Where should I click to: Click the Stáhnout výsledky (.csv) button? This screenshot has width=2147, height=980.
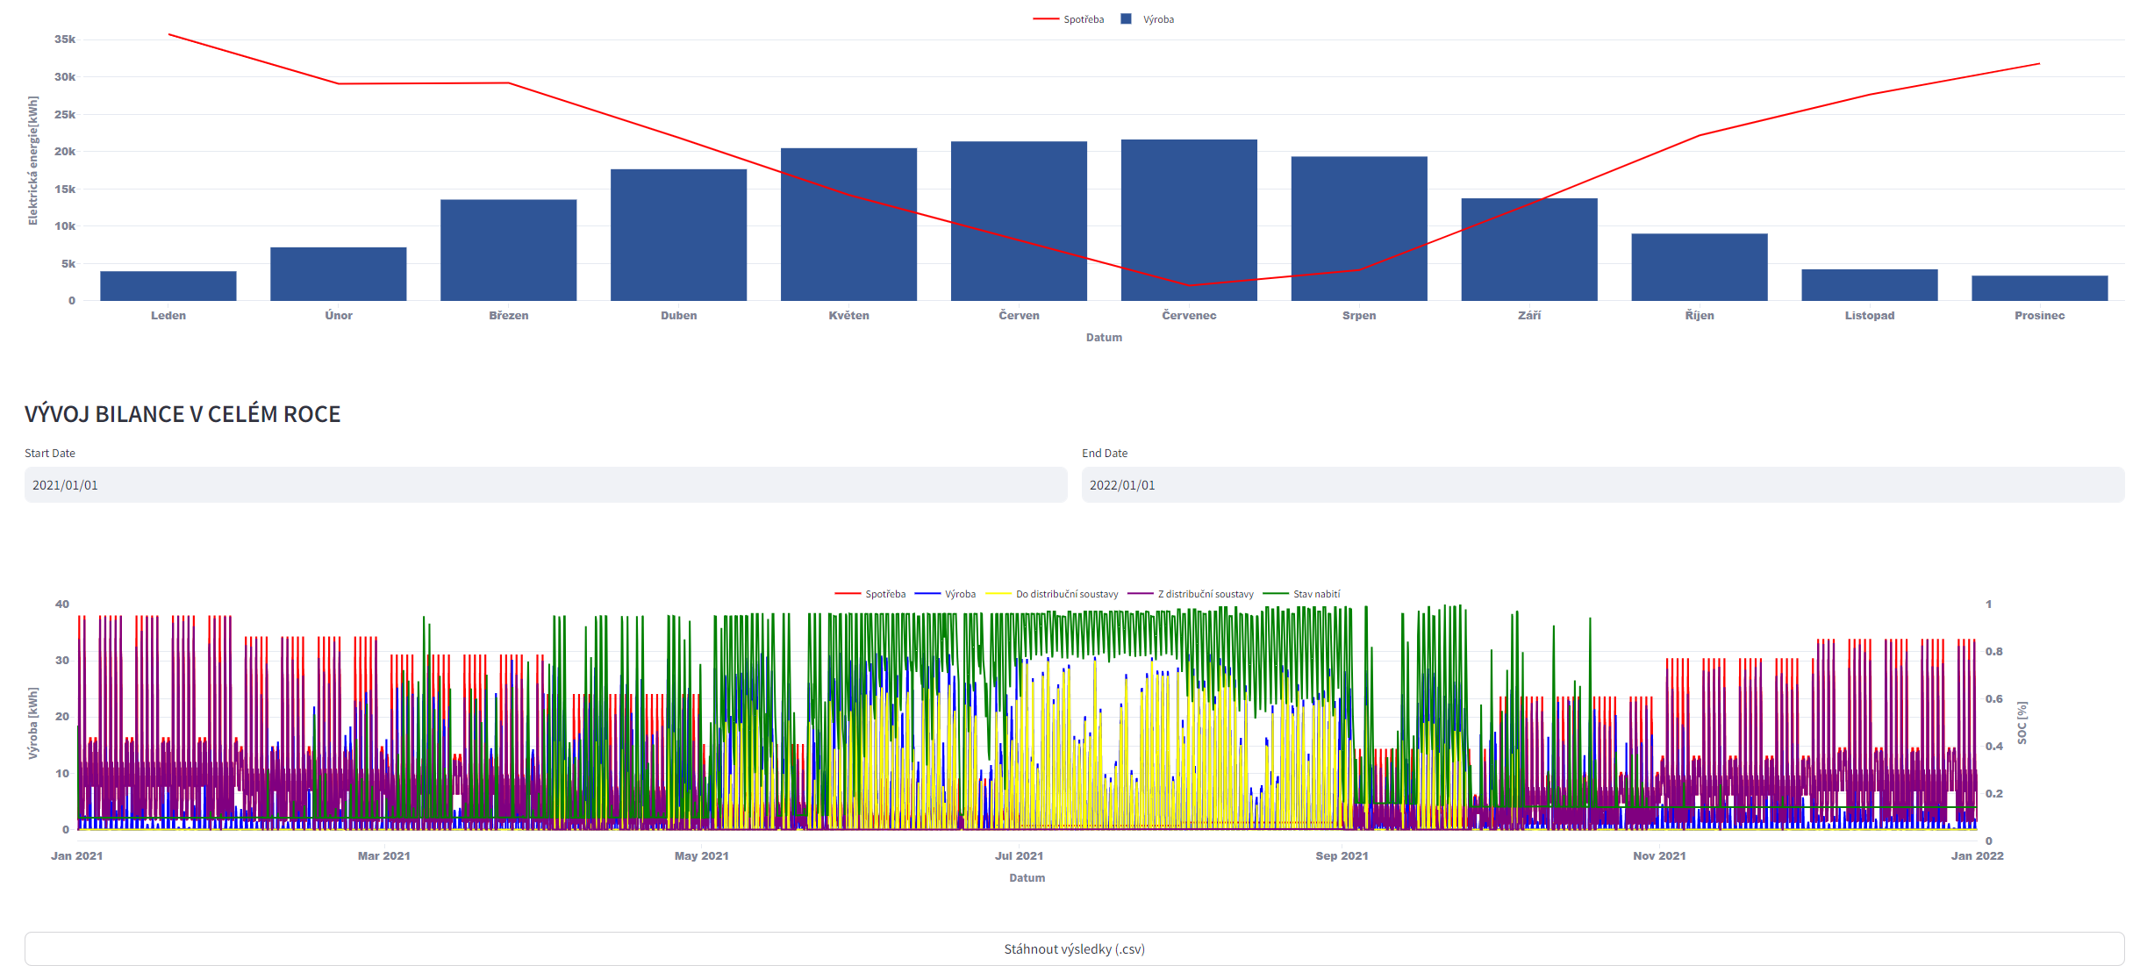coord(1074,949)
